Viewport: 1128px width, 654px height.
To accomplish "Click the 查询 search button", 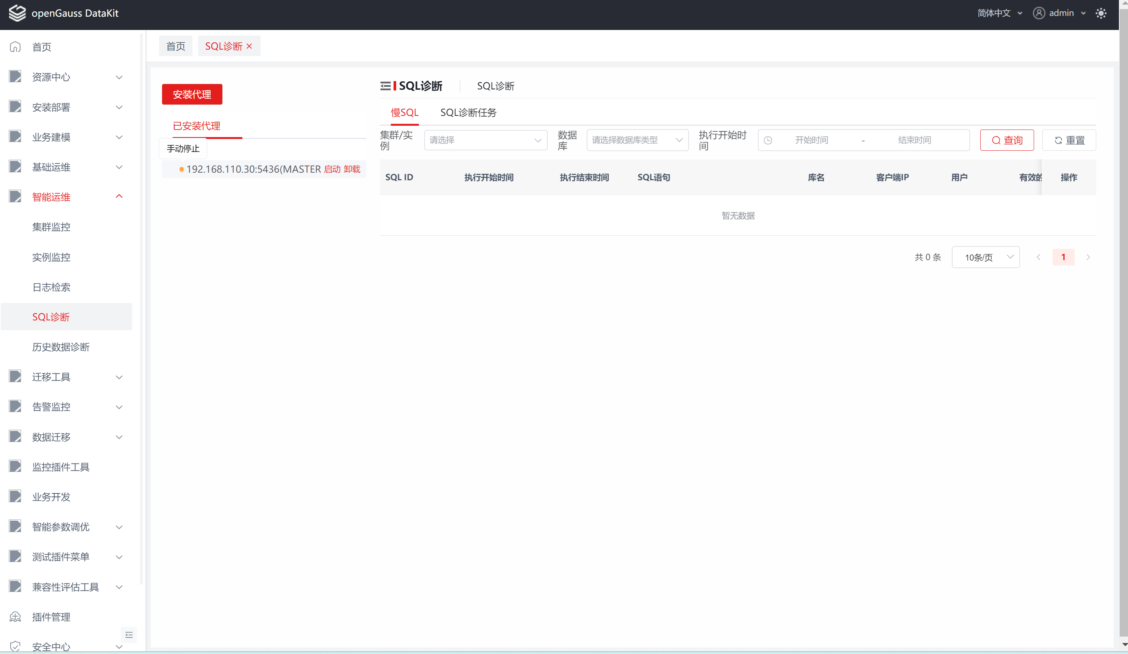I will 1007,140.
